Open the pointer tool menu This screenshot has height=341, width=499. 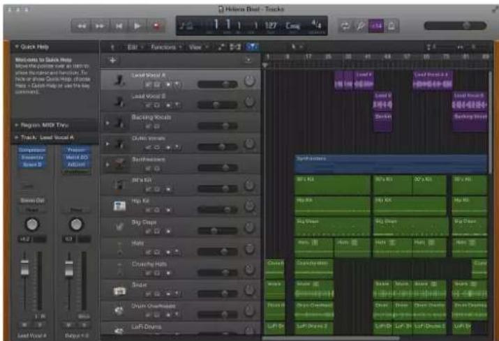click(296, 47)
